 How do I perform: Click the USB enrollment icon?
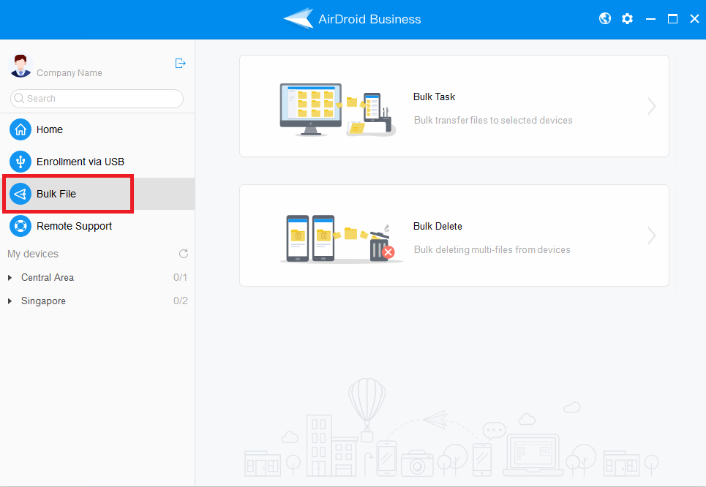20,162
